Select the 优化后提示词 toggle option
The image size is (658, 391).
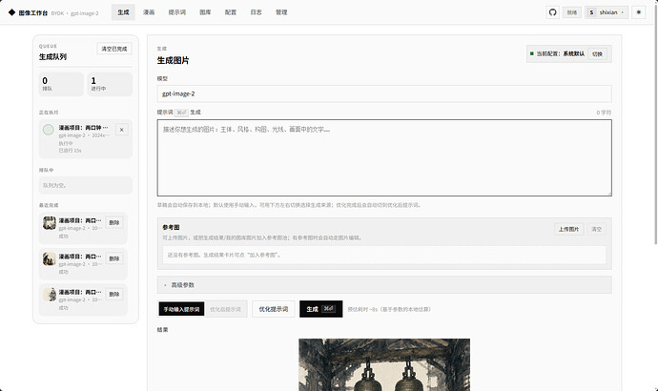(225, 309)
